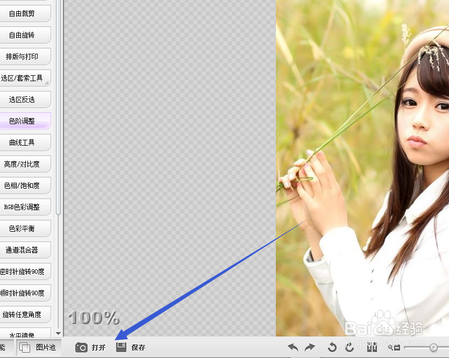Image resolution: width=449 pixels, height=358 pixels.
Task: Click the zoom slider handle
Action: (x=433, y=347)
